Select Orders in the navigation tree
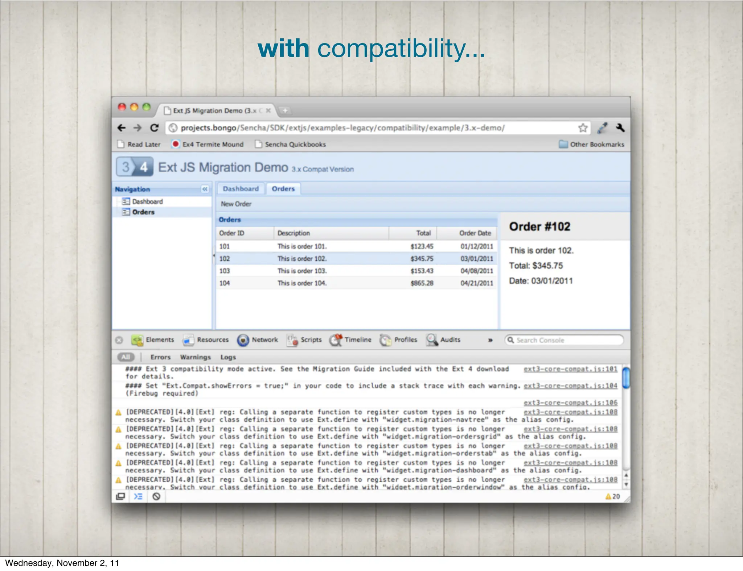Screen dimensions: 743x571 143,212
